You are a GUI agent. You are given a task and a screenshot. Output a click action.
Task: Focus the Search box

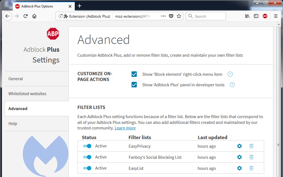point(206,16)
